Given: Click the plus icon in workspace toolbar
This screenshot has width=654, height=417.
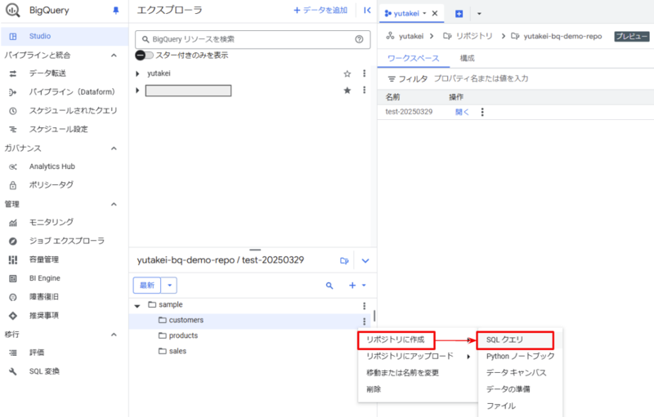Looking at the screenshot, I should click(x=352, y=286).
